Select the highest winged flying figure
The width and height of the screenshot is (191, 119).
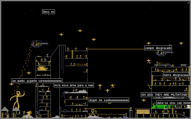pyautogui.click(x=80, y=31)
